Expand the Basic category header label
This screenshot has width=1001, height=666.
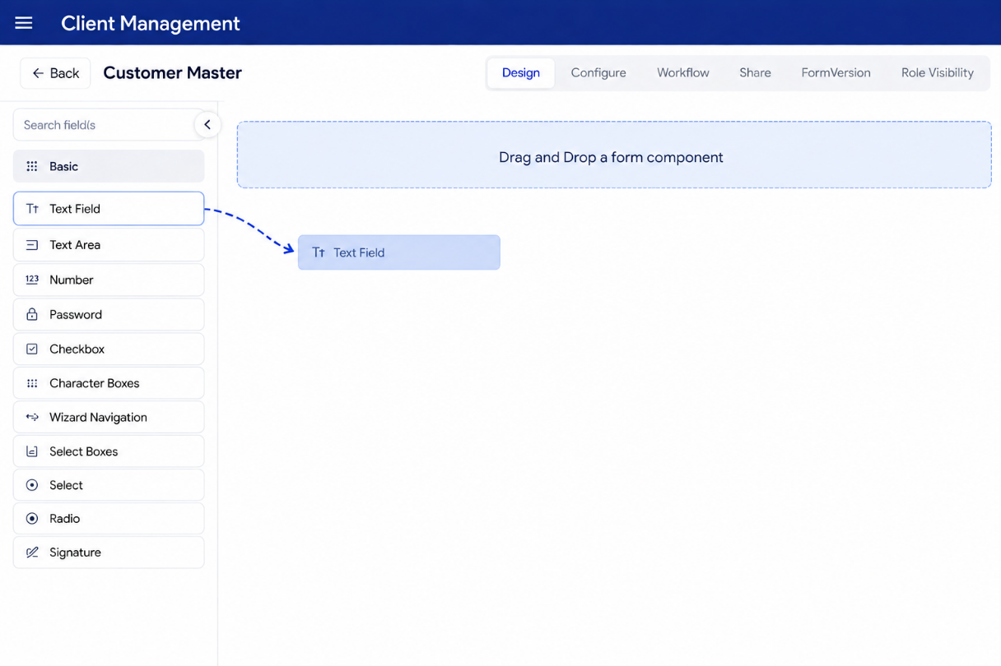click(64, 166)
